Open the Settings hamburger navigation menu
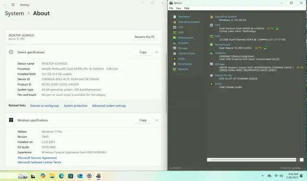 click(x=13, y=5)
